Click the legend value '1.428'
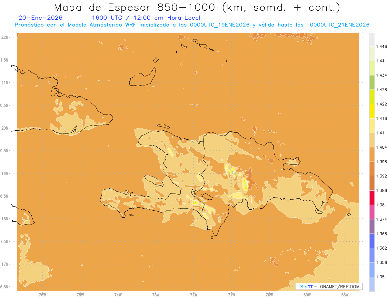This screenshot has width=387, height=299. [x=382, y=90]
